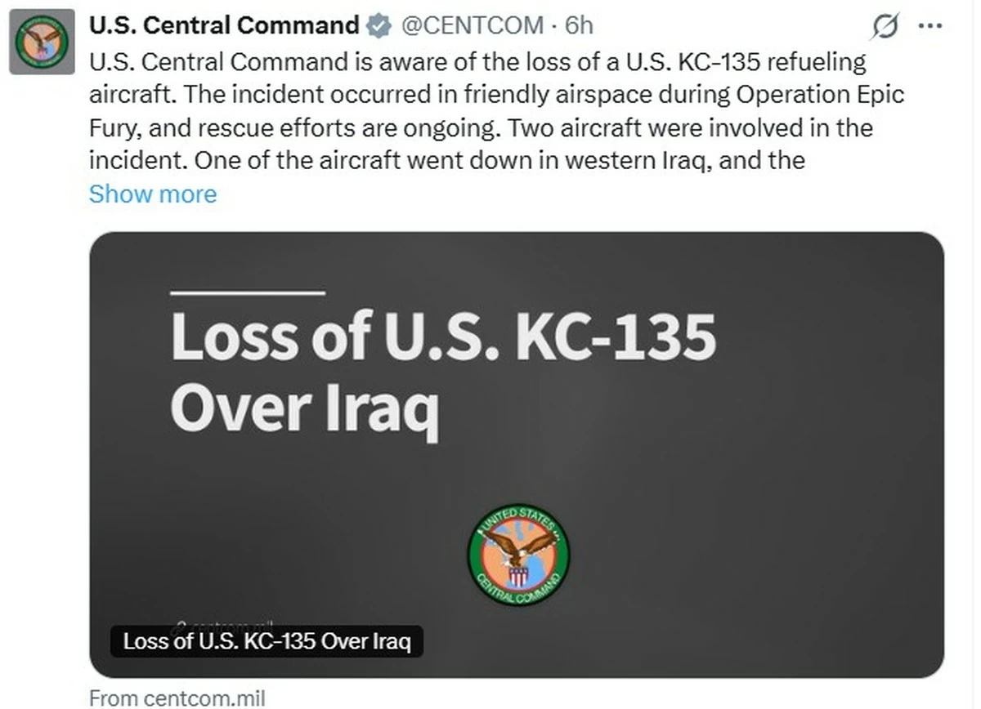Viewport: 981px width, 709px height.
Task: Click the CENTCOM seal in the card
Action: 518,555
